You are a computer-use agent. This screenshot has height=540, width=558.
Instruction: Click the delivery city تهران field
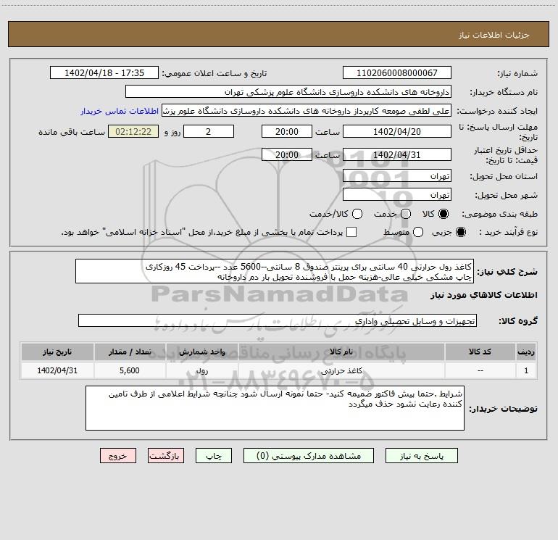click(397, 195)
